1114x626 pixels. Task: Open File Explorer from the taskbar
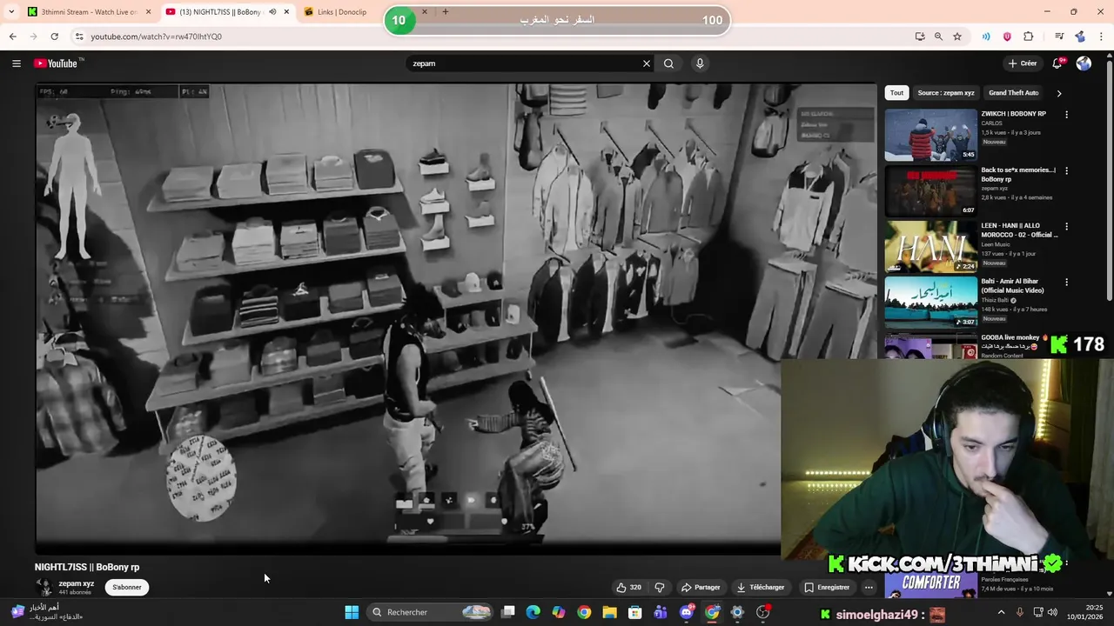point(610,612)
